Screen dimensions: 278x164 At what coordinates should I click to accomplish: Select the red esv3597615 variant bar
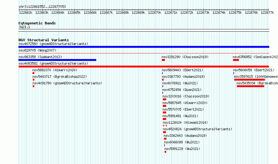click(250, 80)
